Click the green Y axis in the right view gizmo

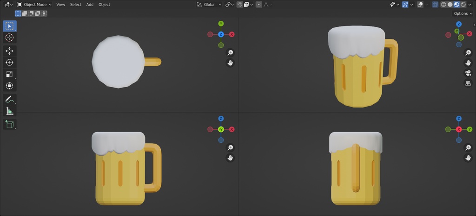tap(469, 129)
